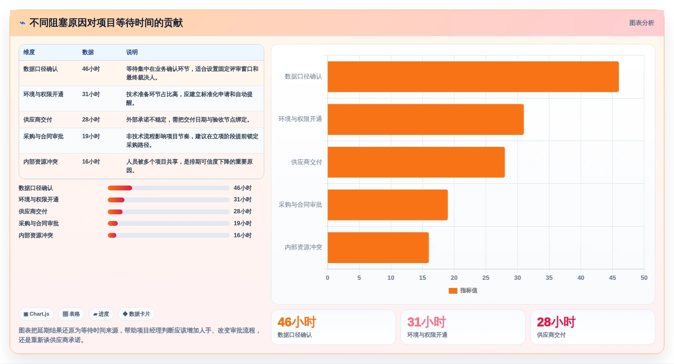Image resolution: width=674 pixels, height=364 pixels.
Task: Click the 环境与权限开通 progress bar
Action: (x=168, y=200)
